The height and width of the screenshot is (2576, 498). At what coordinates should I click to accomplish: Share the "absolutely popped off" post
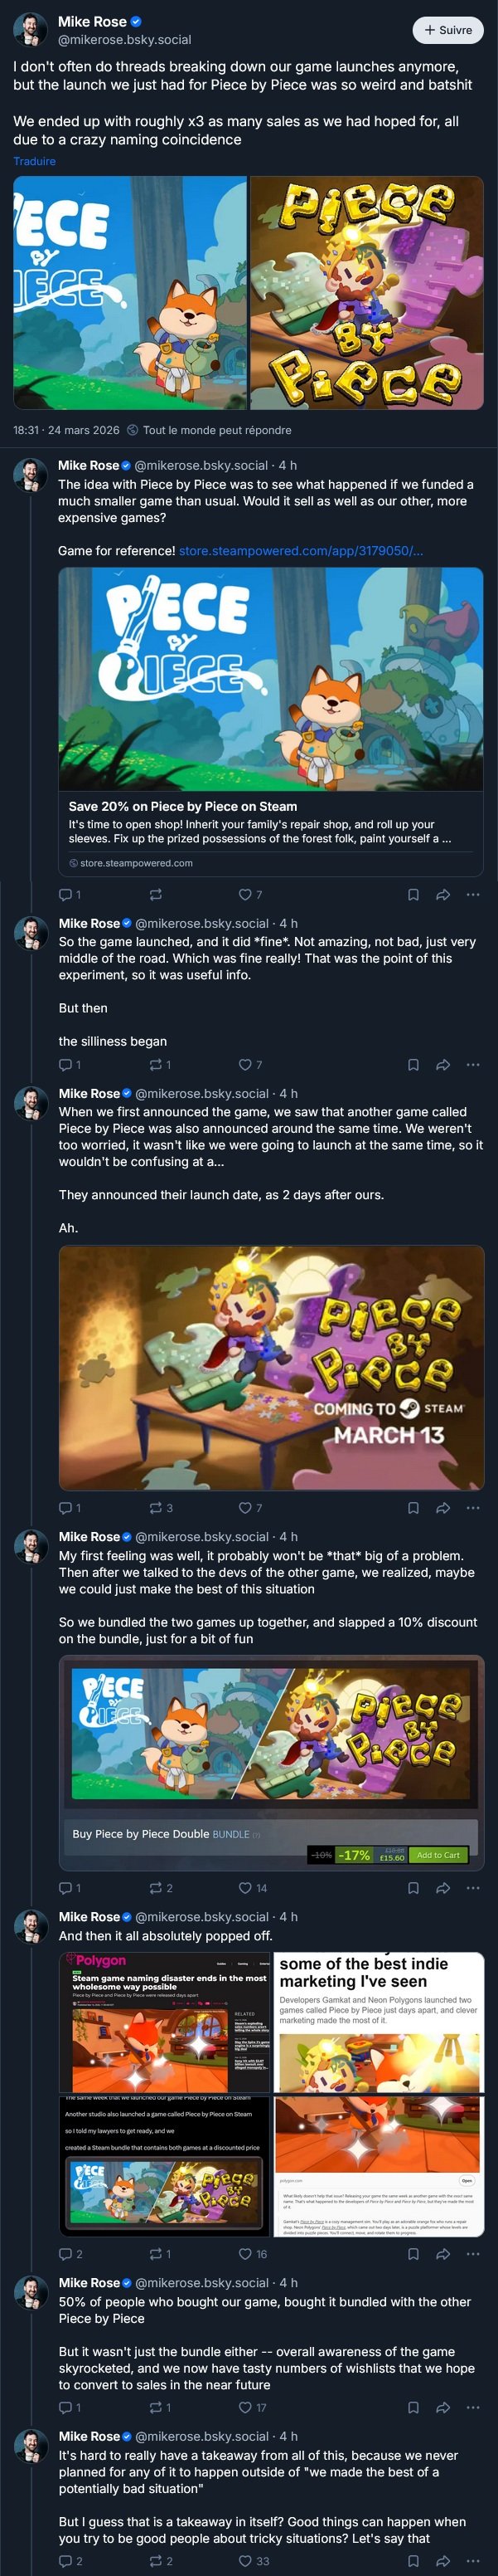[x=442, y=2254]
